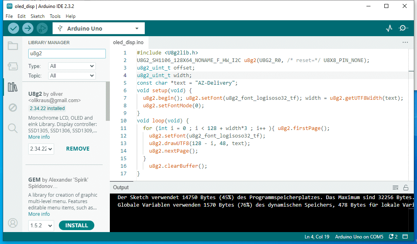Toggle the Output panel lock icon
This screenshot has height=244, width=417.
tap(406, 188)
